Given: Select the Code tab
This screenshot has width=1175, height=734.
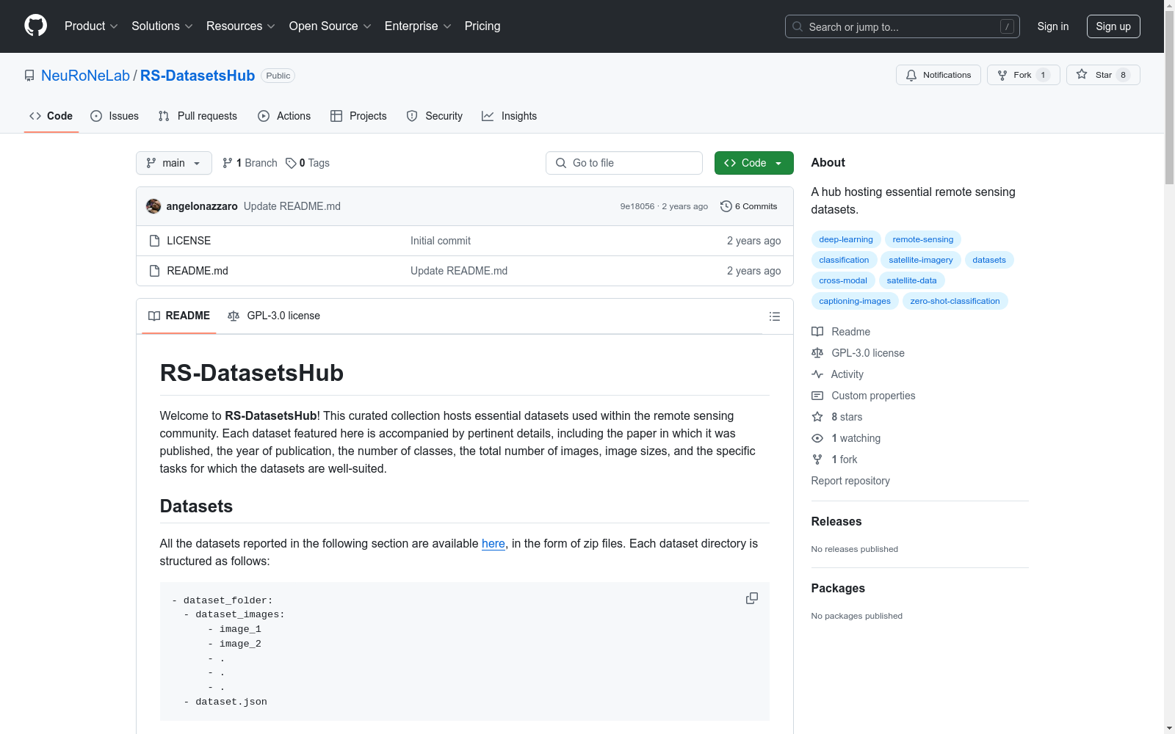Looking at the screenshot, I should 51,116.
